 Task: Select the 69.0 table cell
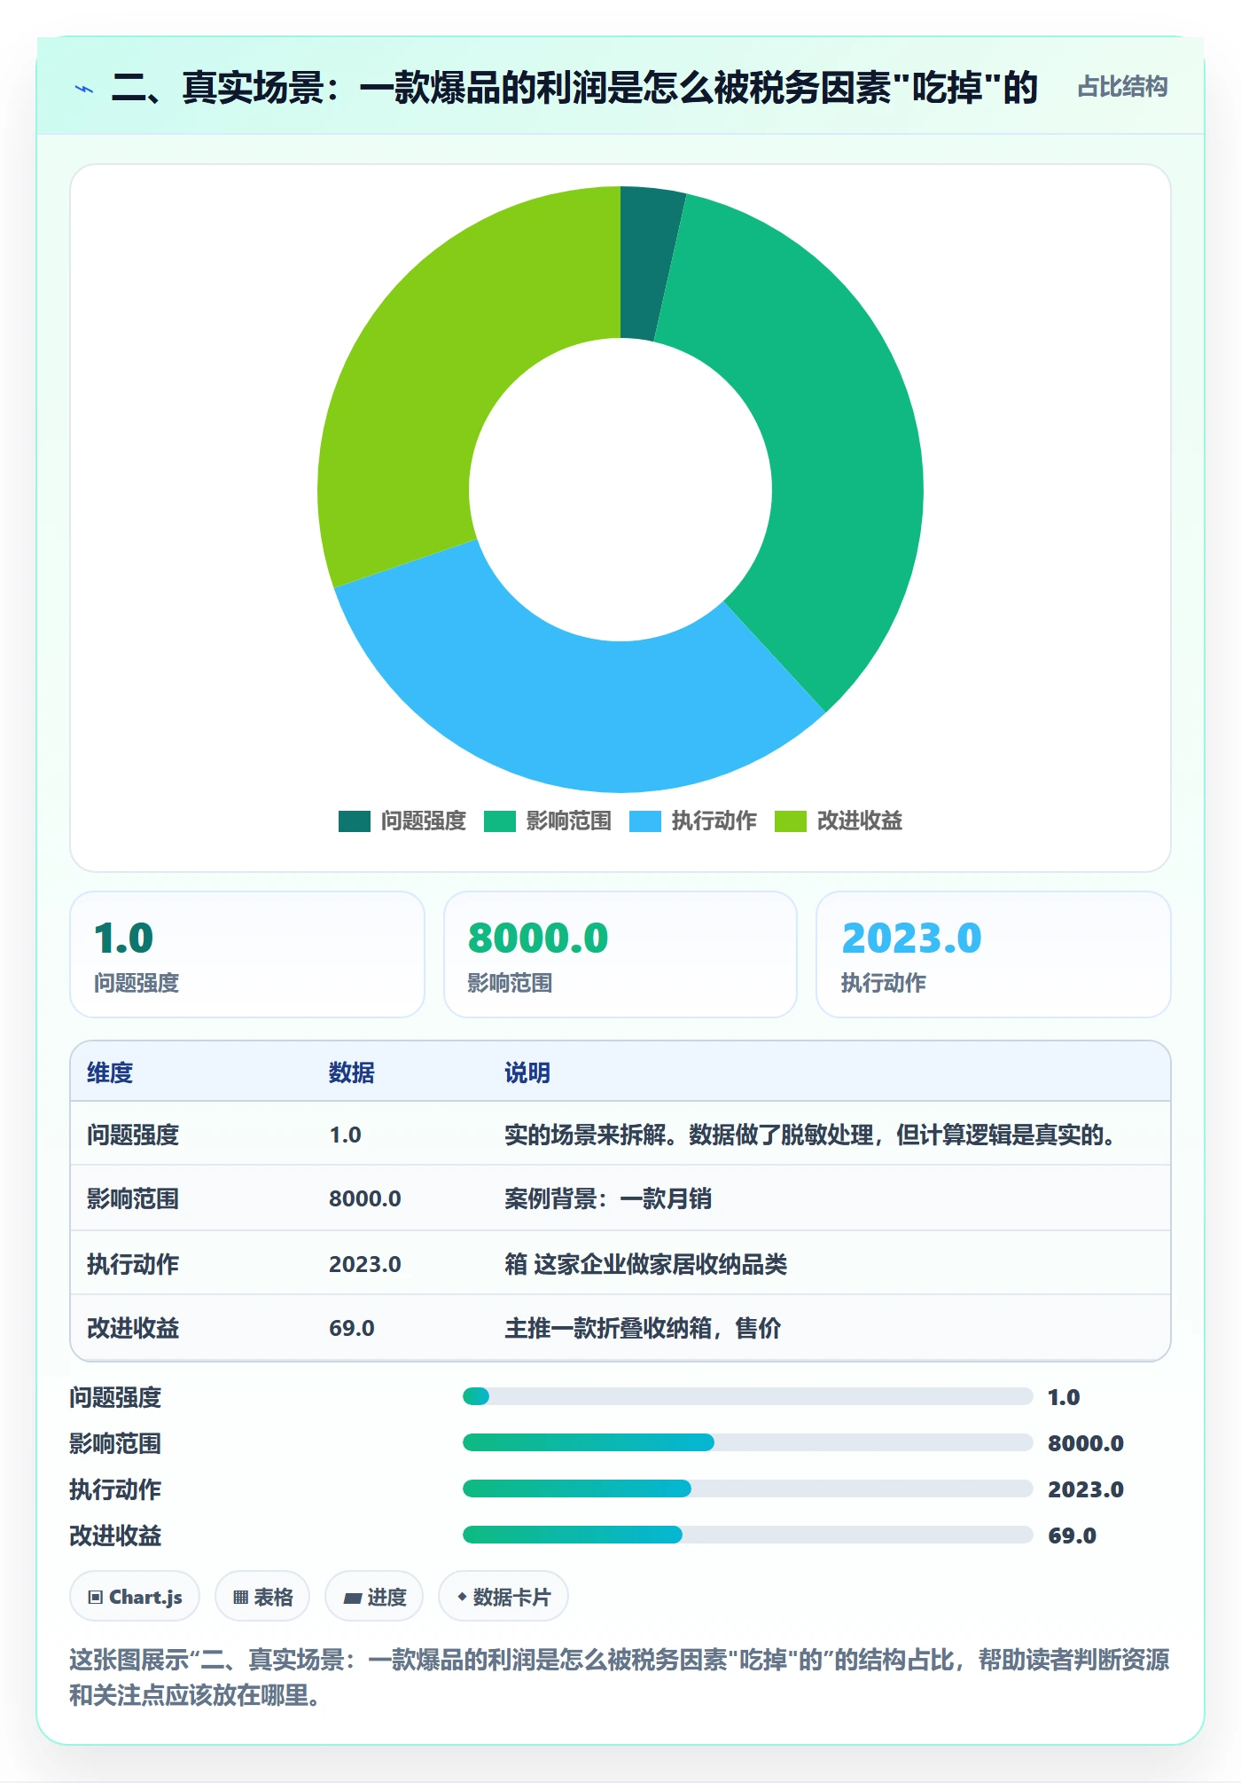point(352,1328)
